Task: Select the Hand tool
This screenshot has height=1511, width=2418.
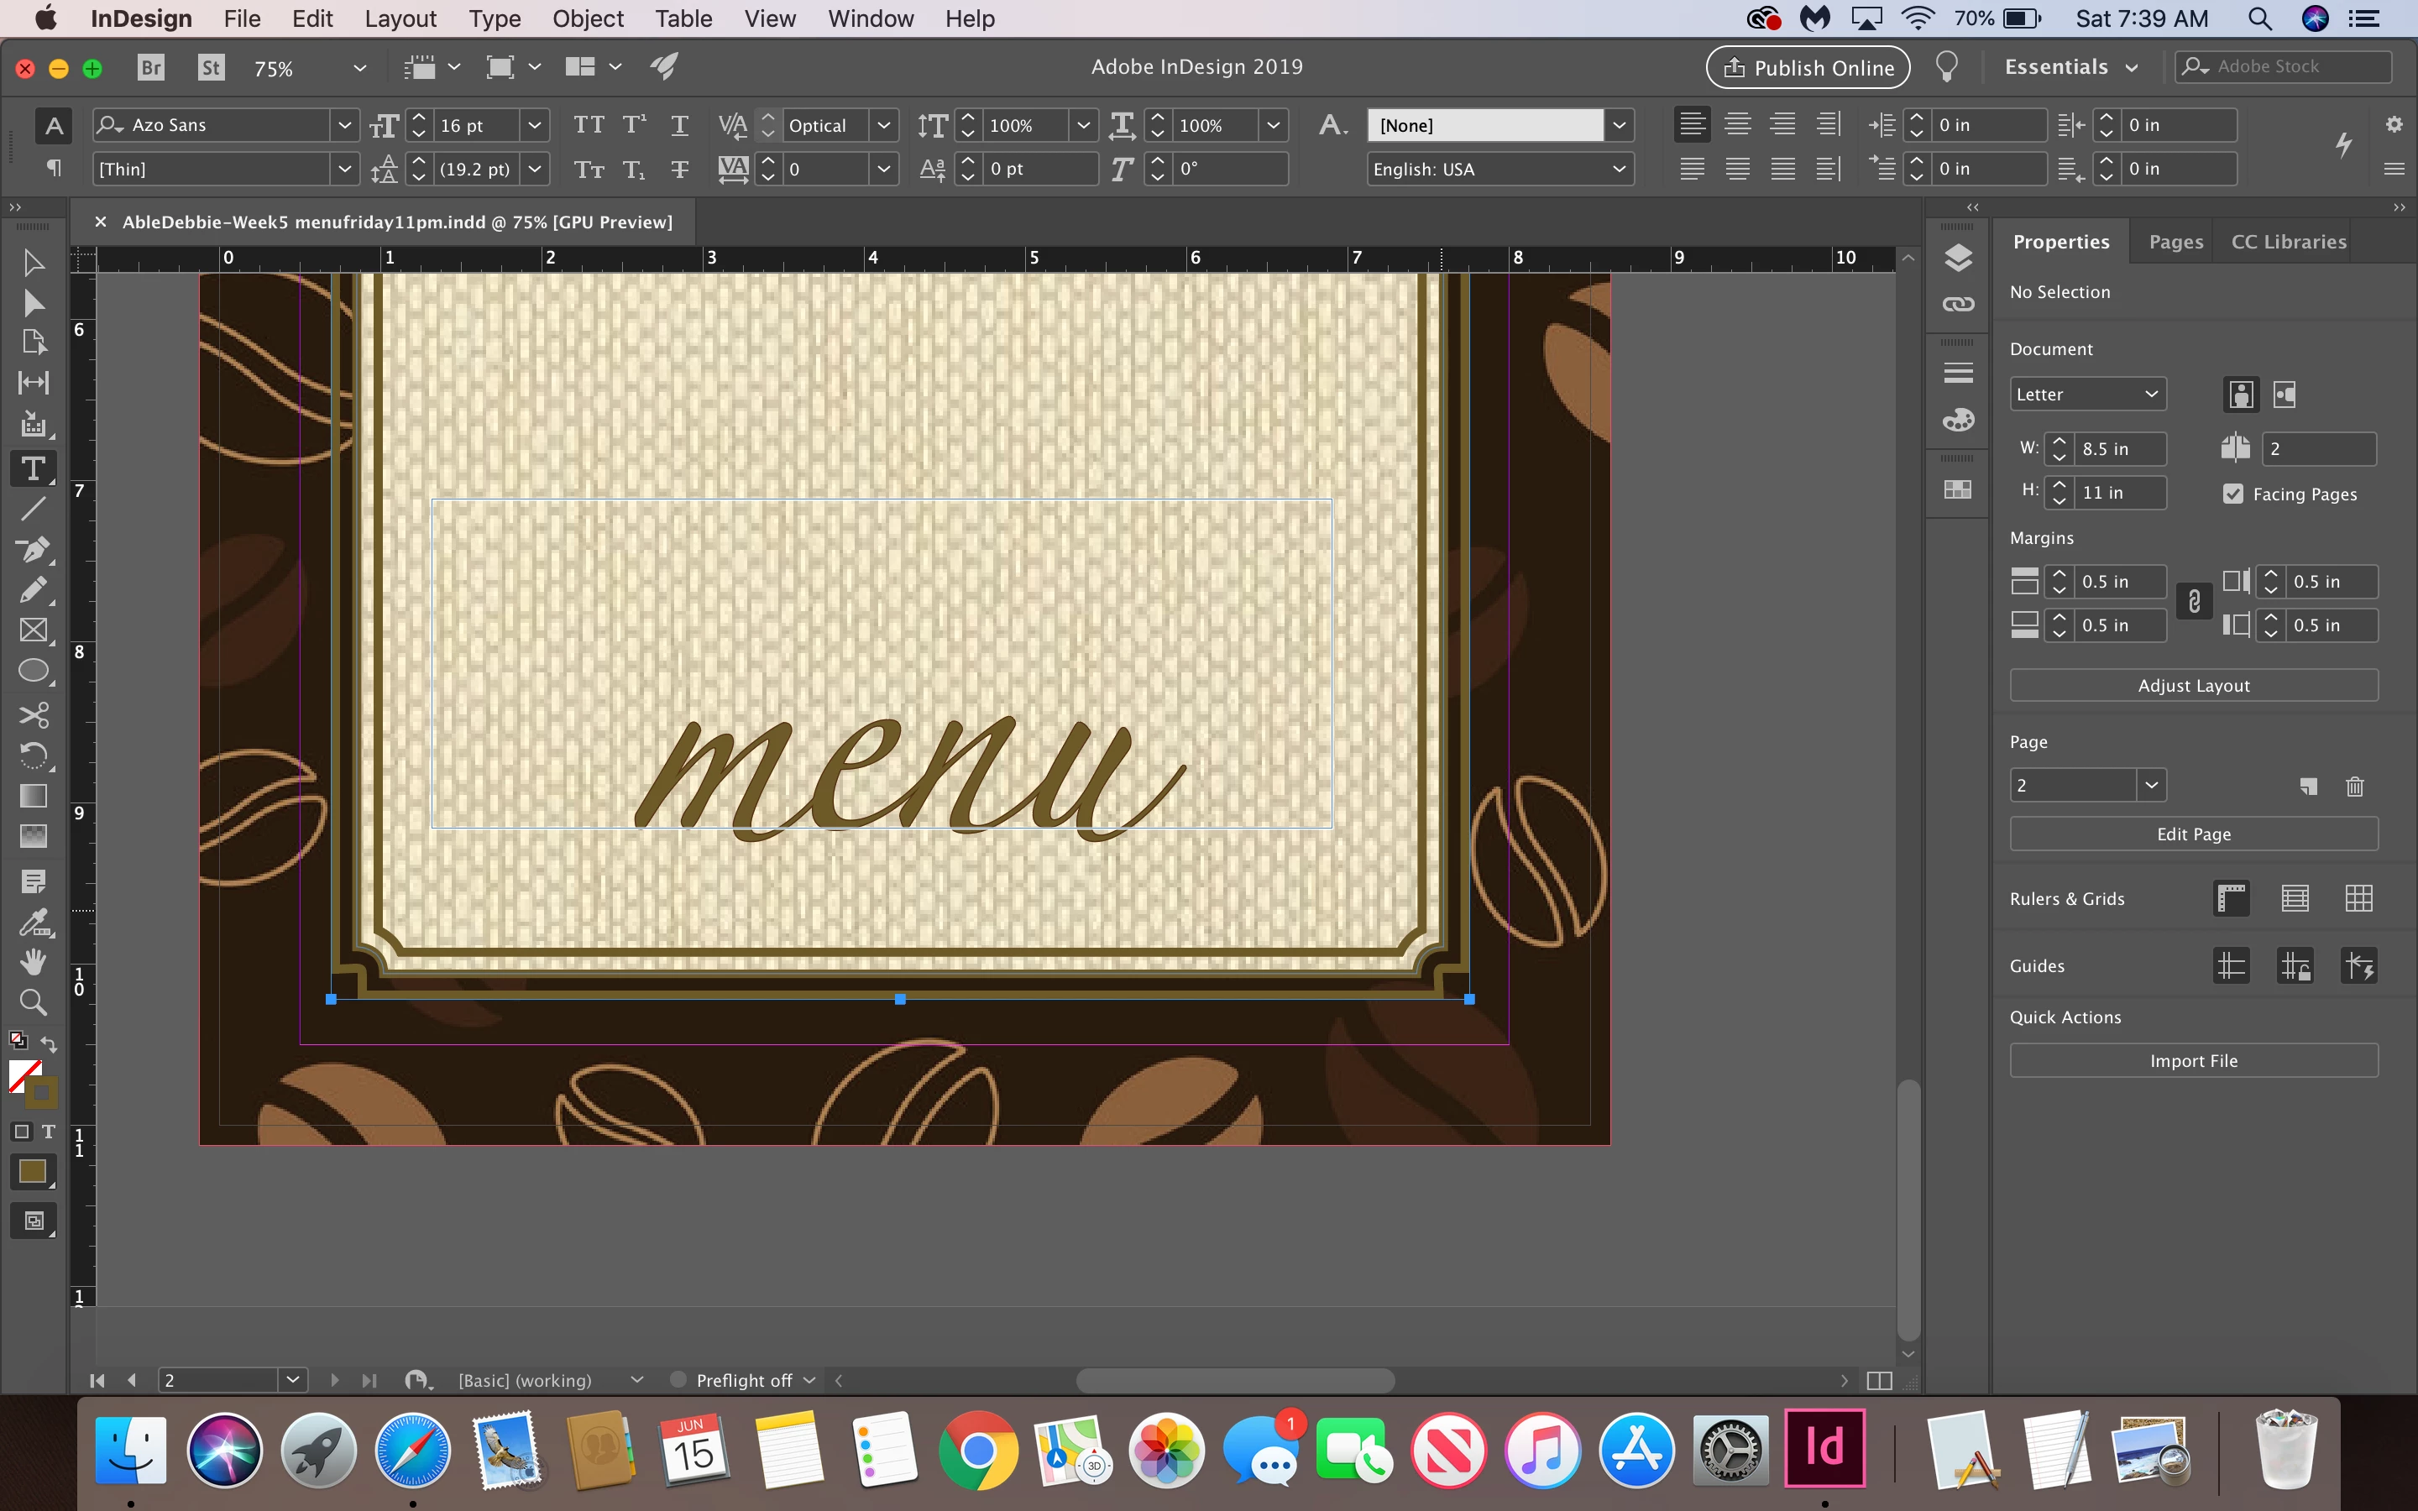Action: [33, 961]
